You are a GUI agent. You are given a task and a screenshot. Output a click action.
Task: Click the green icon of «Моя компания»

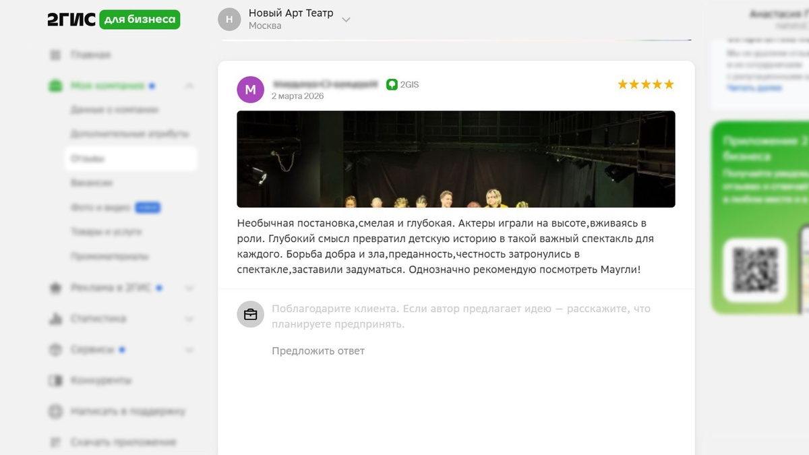(x=56, y=86)
